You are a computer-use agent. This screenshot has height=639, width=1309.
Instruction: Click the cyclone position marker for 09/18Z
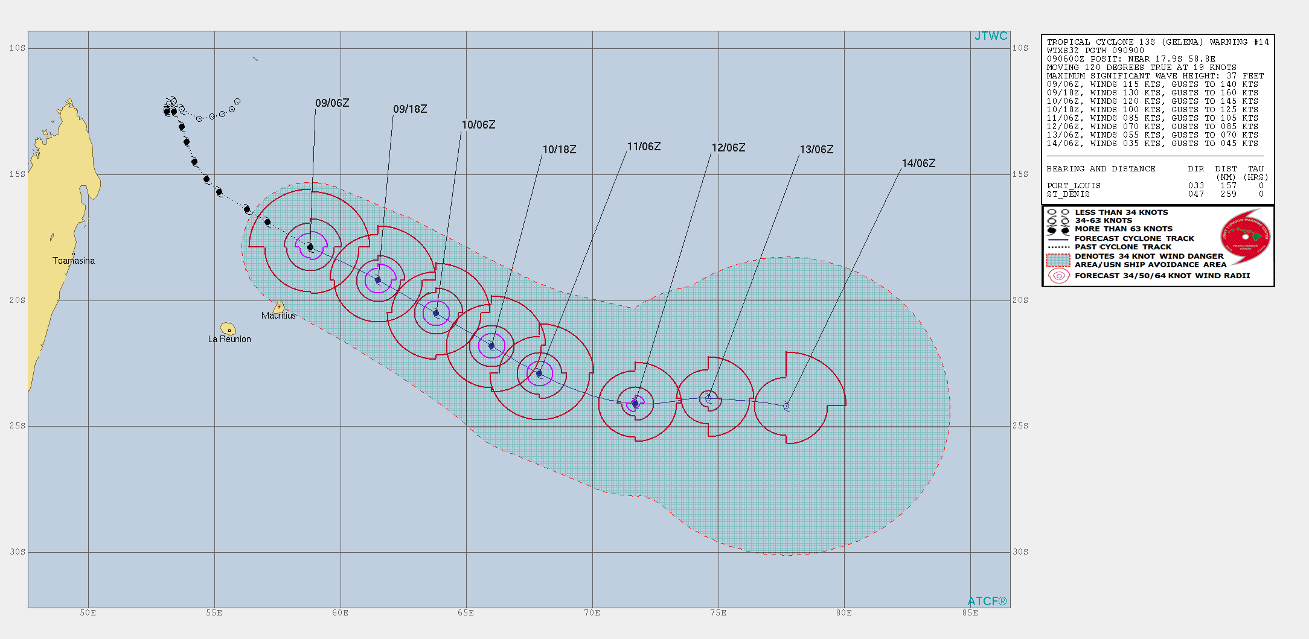coord(378,280)
